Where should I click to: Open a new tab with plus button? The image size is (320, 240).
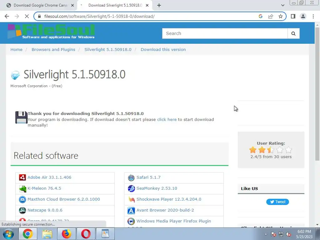click(159, 5)
